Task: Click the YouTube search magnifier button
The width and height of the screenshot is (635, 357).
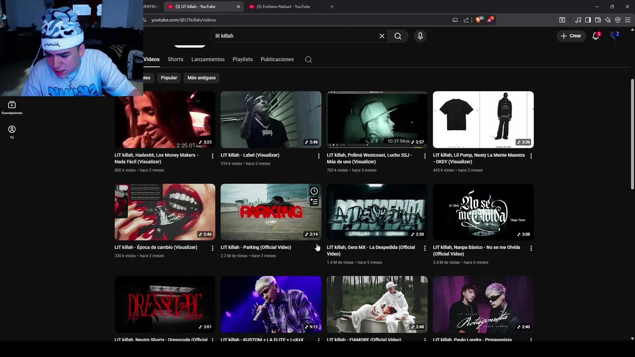Action: 398,36
